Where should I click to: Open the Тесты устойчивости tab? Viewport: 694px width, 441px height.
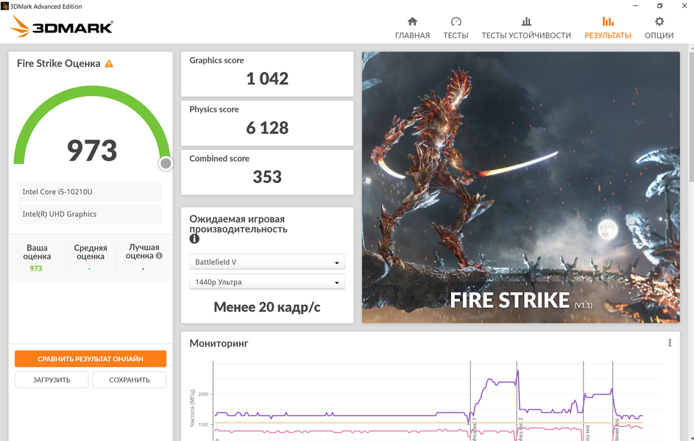[x=526, y=35]
